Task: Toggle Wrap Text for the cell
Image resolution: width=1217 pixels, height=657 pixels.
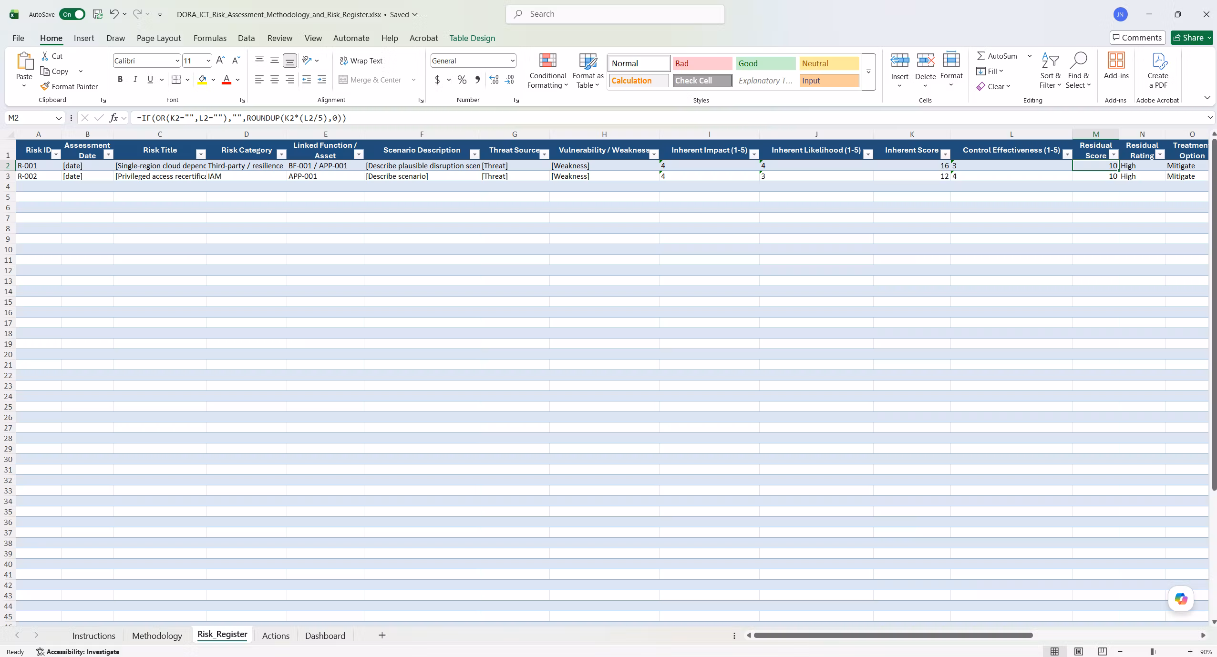Action: coord(361,61)
